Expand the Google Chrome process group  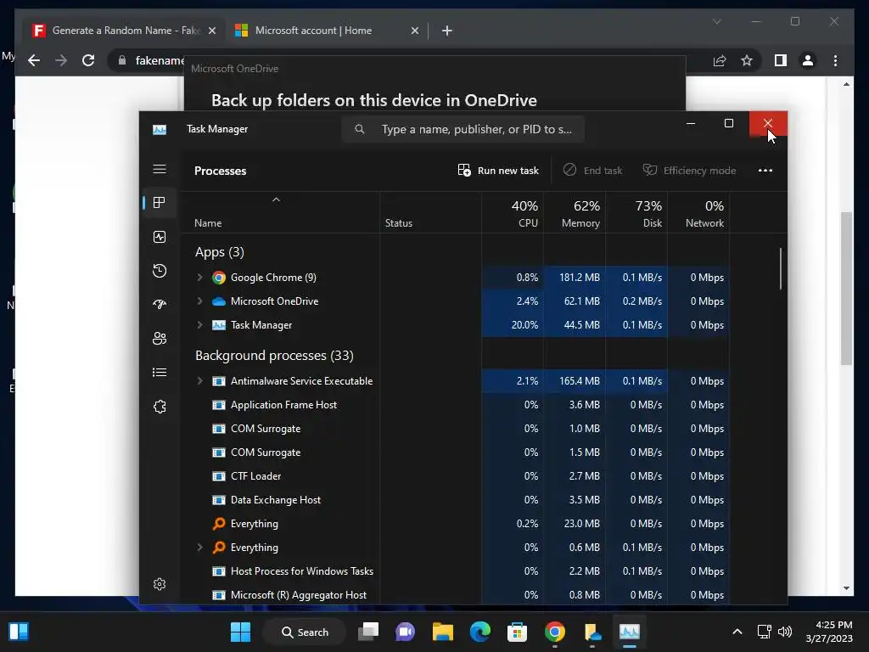(200, 278)
